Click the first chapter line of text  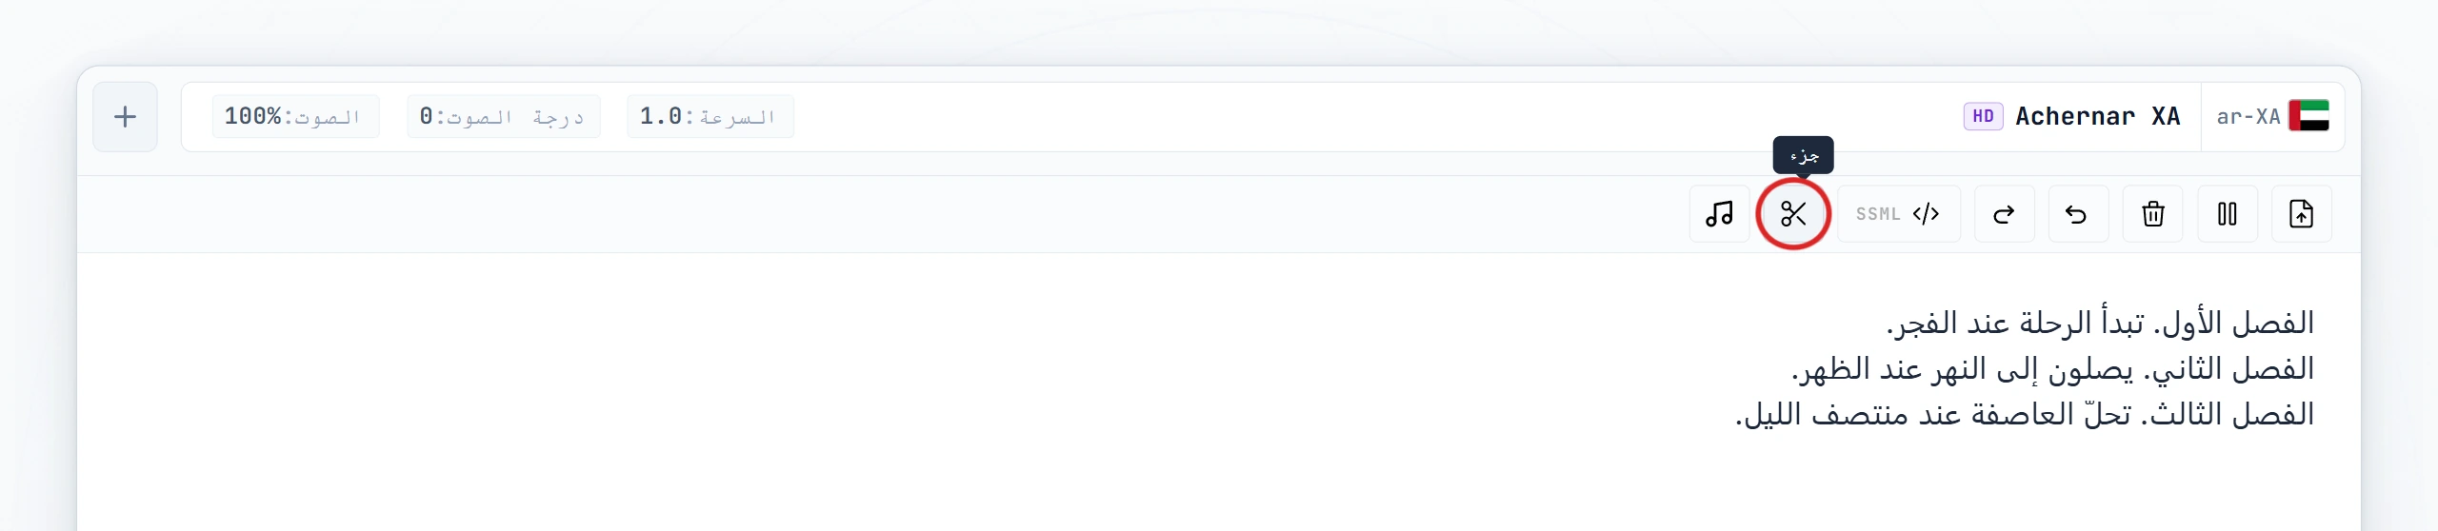click(x=2100, y=324)
